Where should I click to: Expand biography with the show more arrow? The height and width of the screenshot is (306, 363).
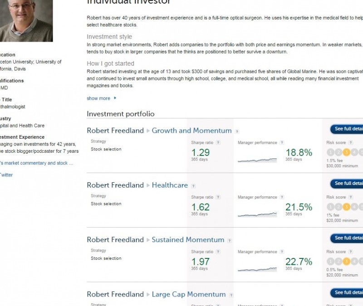coord(115,98)
